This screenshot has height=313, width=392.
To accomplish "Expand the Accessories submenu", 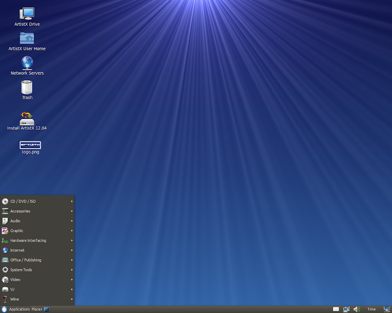I will pyautogui.click(x=38, y=211).
